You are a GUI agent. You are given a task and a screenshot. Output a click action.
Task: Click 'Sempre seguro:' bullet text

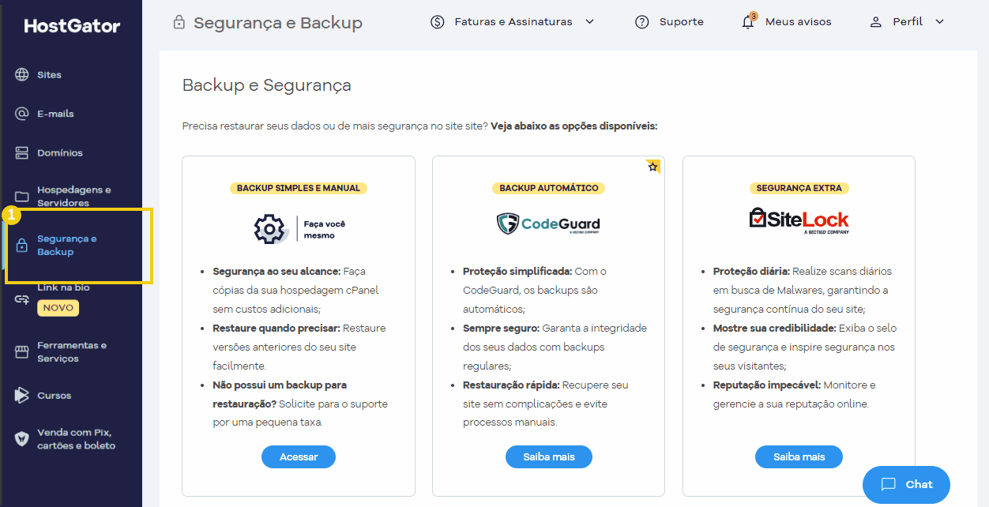point(500,329)
